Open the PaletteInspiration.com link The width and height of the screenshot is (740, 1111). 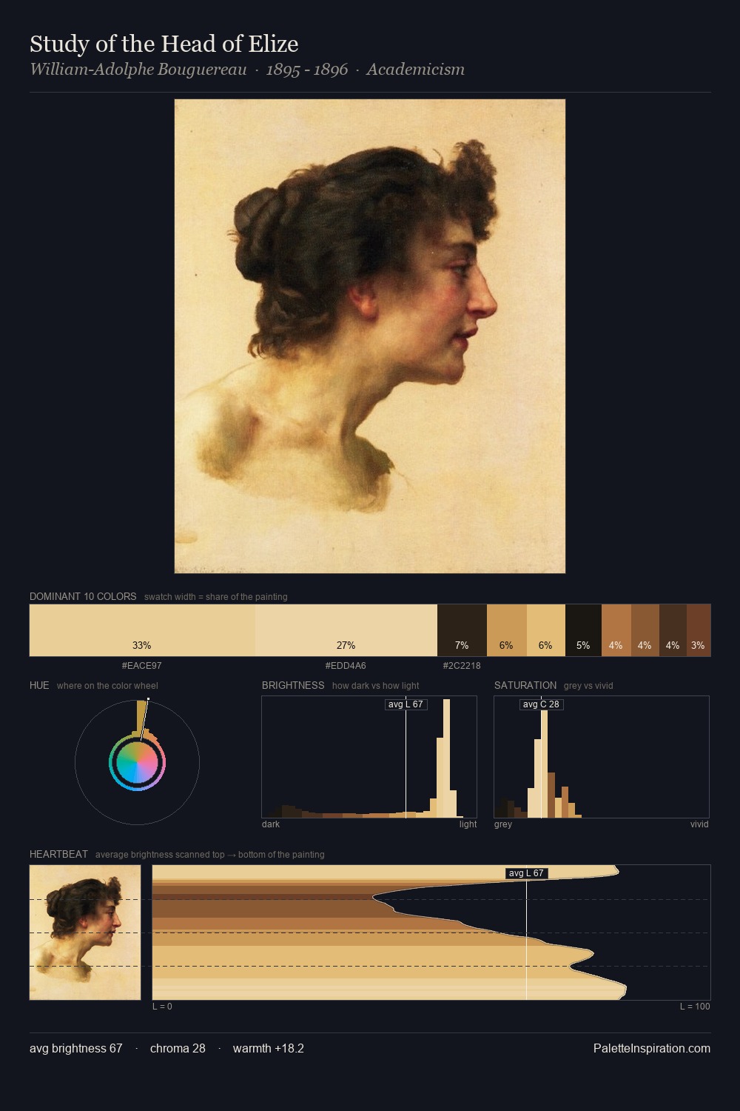click(652, 1048)
